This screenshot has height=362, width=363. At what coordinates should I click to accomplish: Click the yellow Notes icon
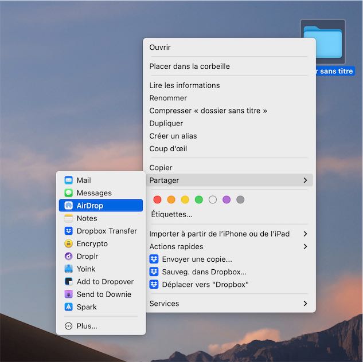[x=68, y=218]
